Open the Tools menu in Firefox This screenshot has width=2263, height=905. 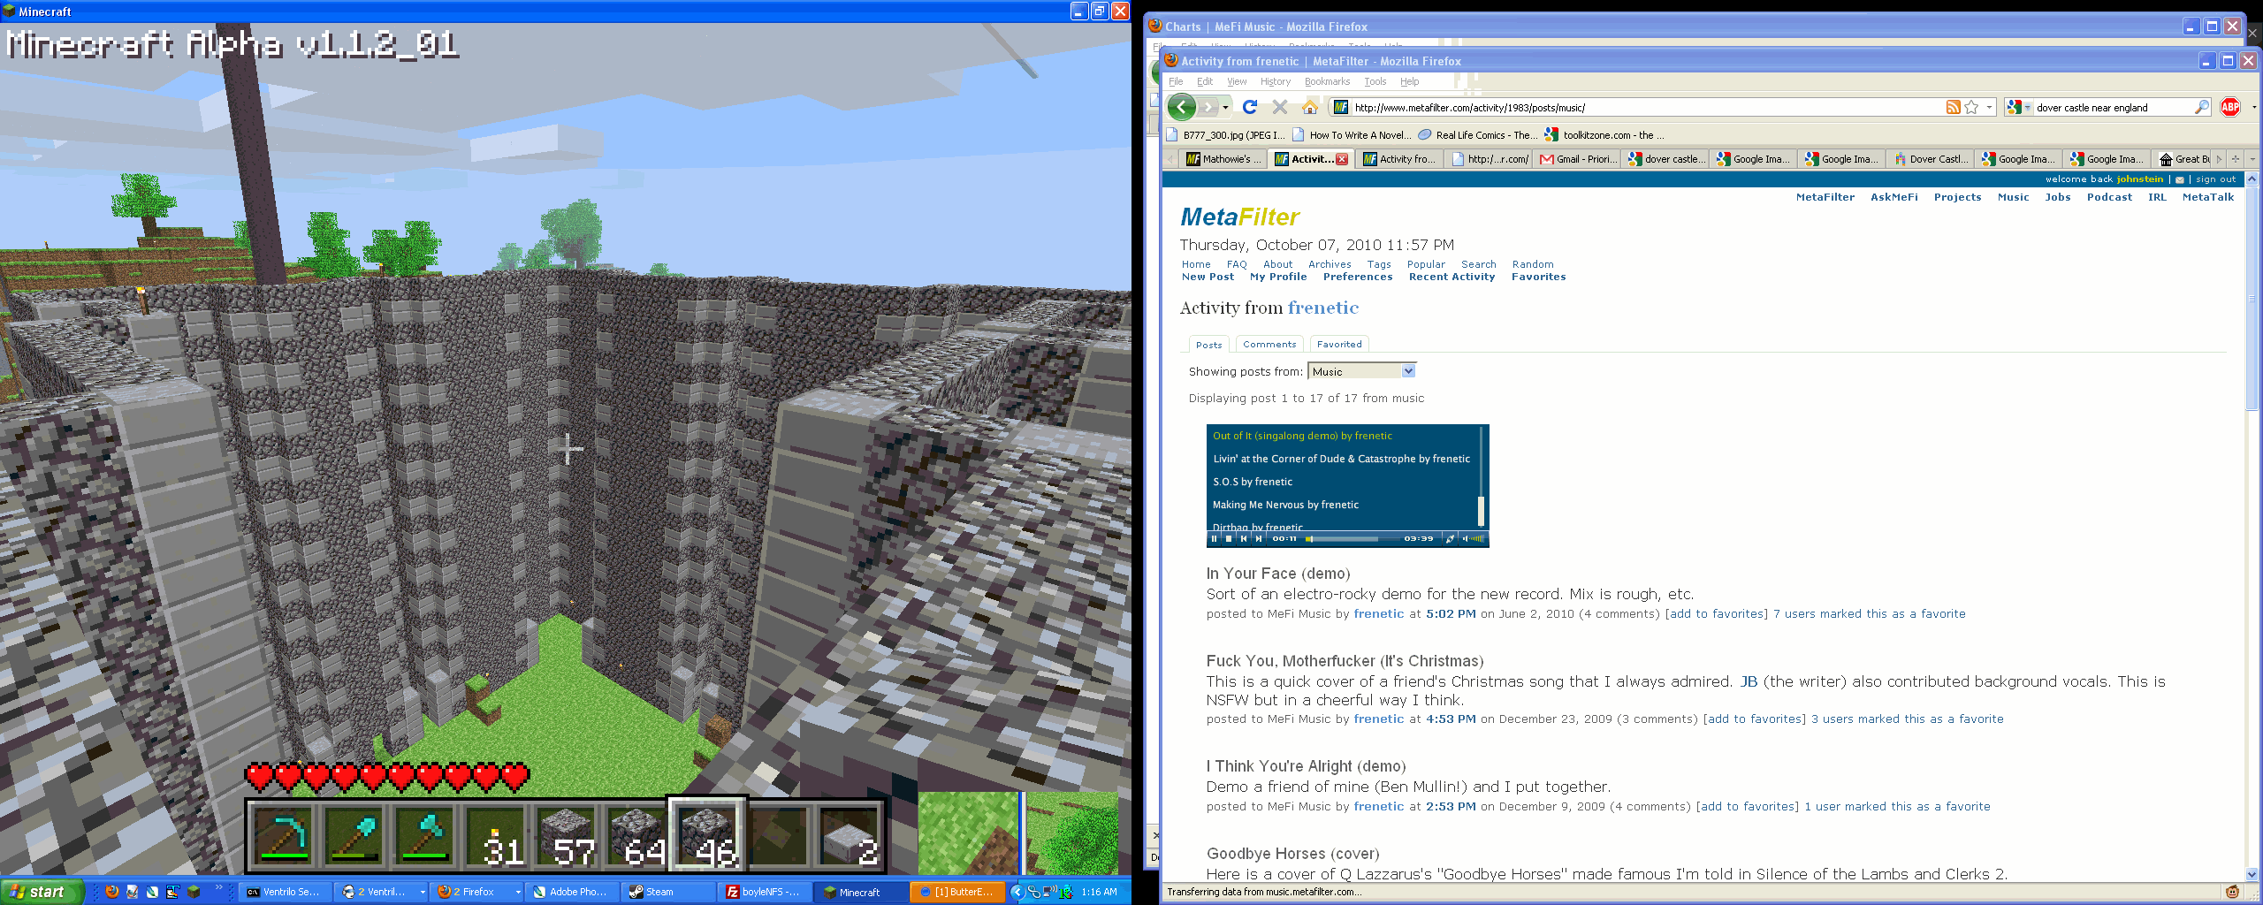point(1375,81)
